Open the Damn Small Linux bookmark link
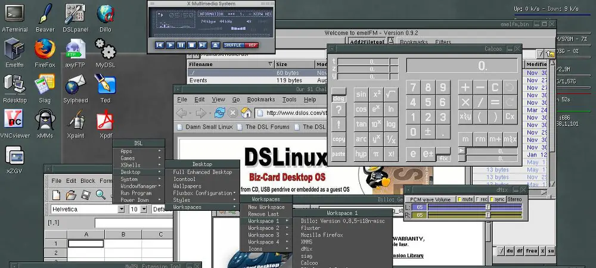The image size is (596, 268). (x=204, y=127)
